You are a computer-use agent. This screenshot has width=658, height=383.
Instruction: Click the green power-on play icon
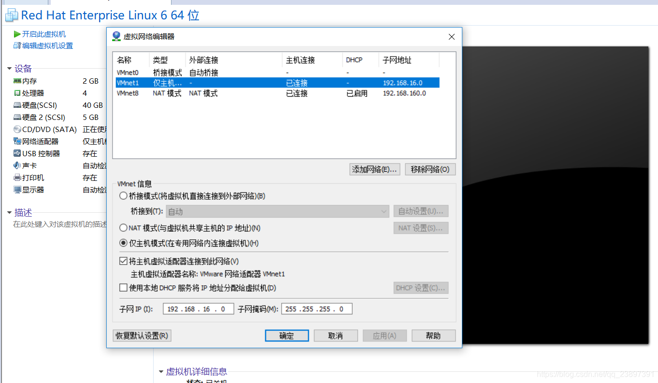point(17,34)
